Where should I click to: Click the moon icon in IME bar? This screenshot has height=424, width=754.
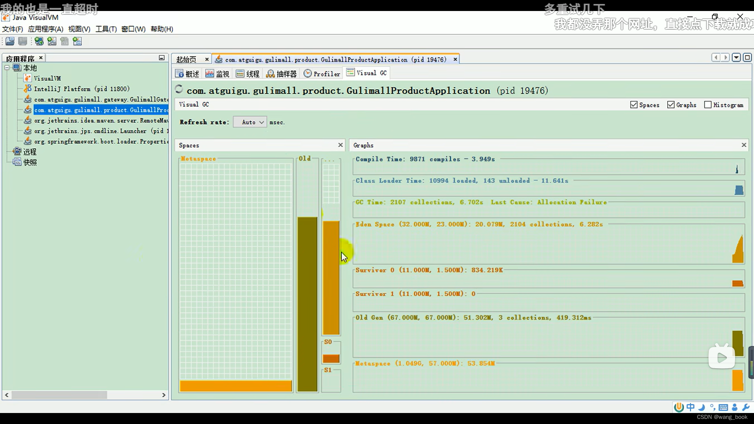(x=702, y=407)
